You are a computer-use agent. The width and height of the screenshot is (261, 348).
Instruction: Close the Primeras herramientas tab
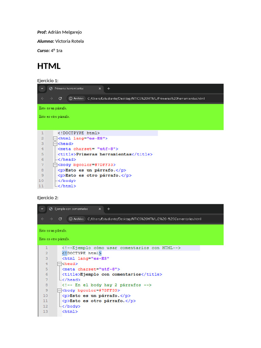point(100,89)
